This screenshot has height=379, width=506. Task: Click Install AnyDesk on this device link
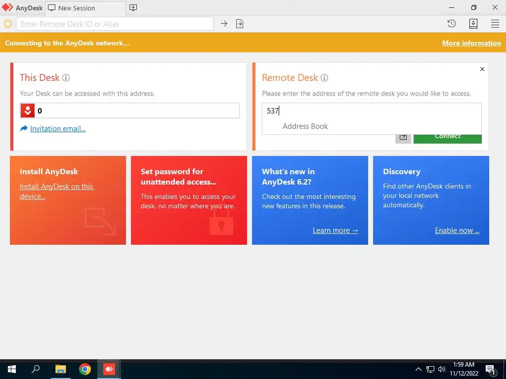57,191
